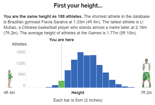Click the "4ft 4in" label under the gymnast

tap(9, 93)
